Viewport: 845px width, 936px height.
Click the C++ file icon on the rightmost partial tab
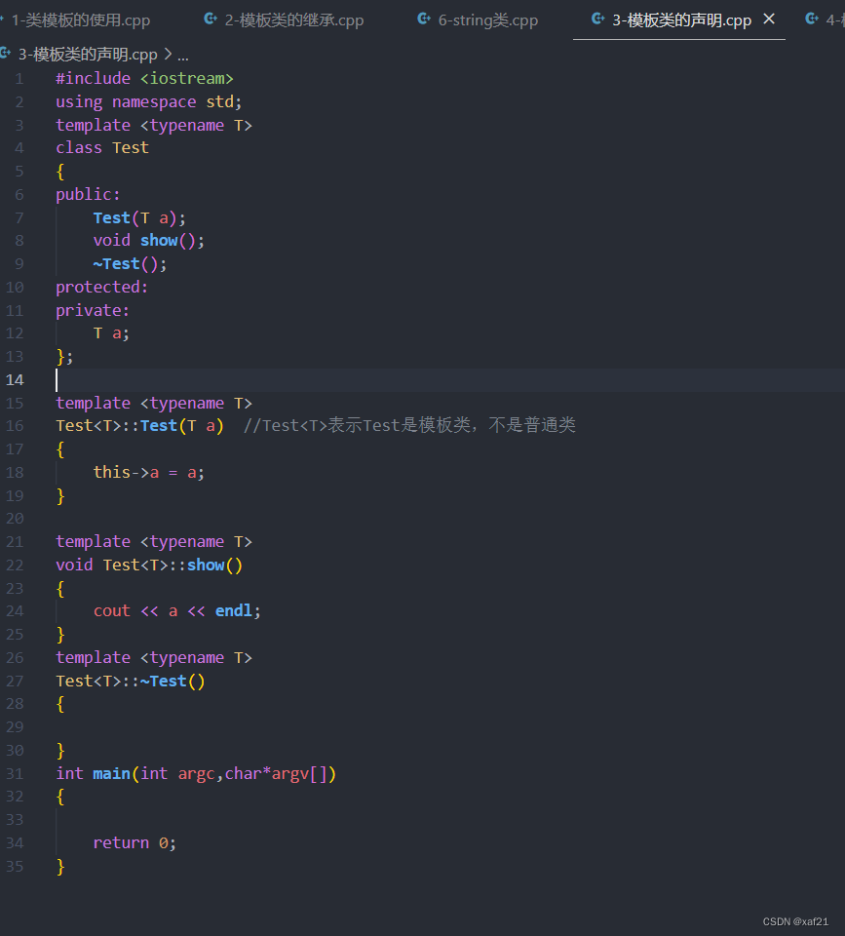(812, 19)
